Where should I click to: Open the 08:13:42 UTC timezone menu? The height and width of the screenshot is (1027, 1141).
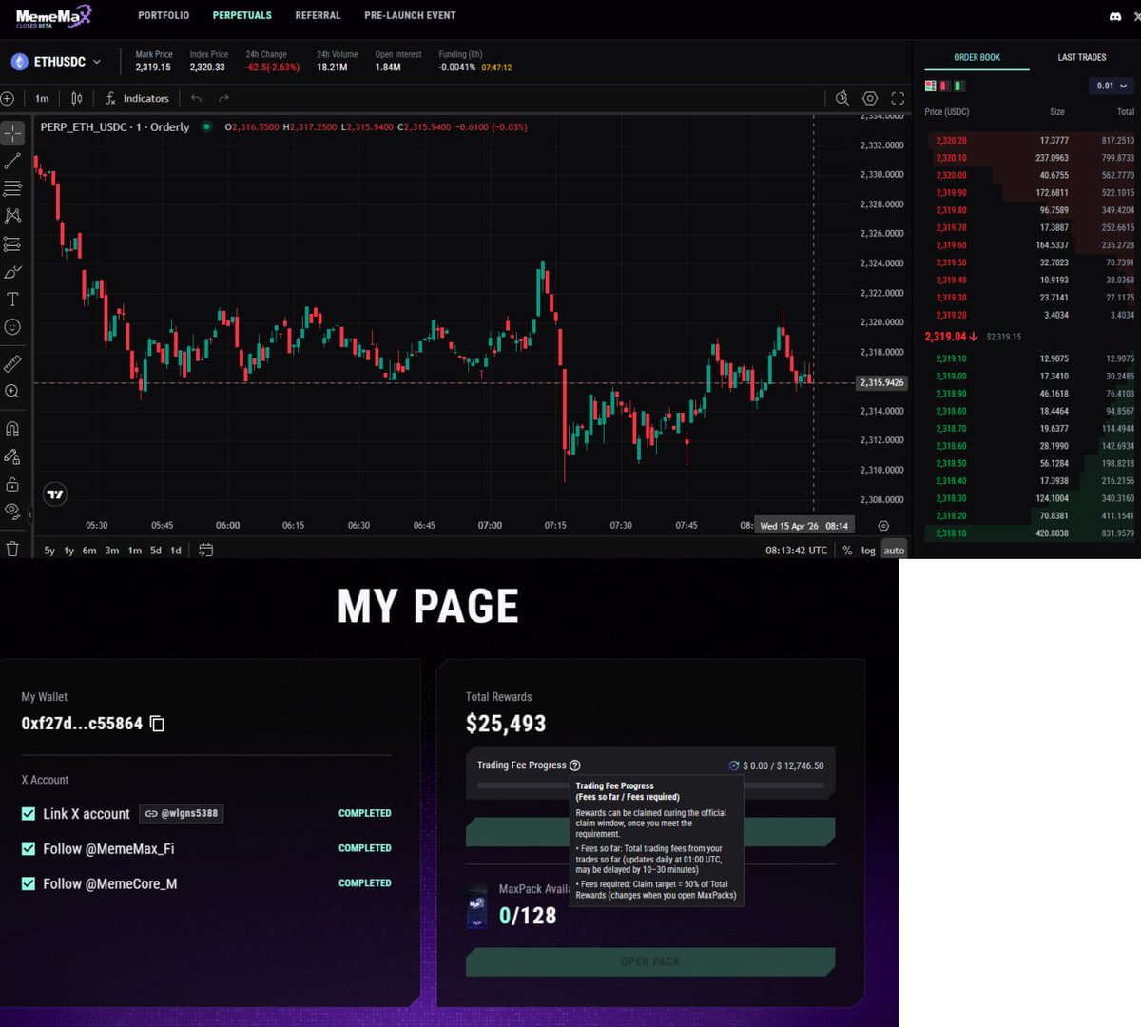797,551
